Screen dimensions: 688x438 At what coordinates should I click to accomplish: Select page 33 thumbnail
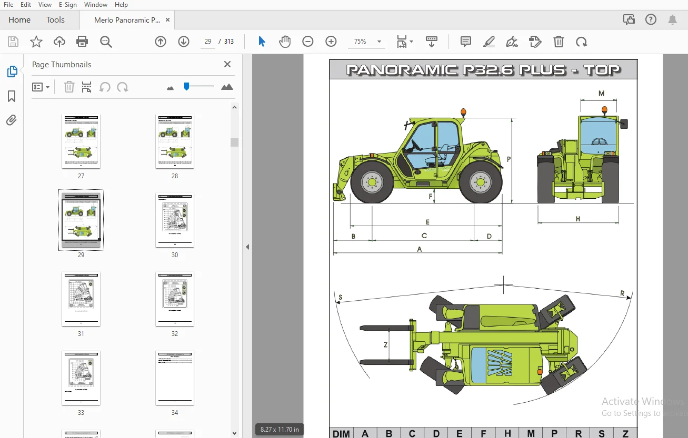pos(81,378)
